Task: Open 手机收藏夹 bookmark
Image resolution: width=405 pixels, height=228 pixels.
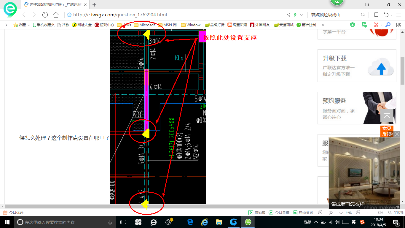Action: [44, 25]
